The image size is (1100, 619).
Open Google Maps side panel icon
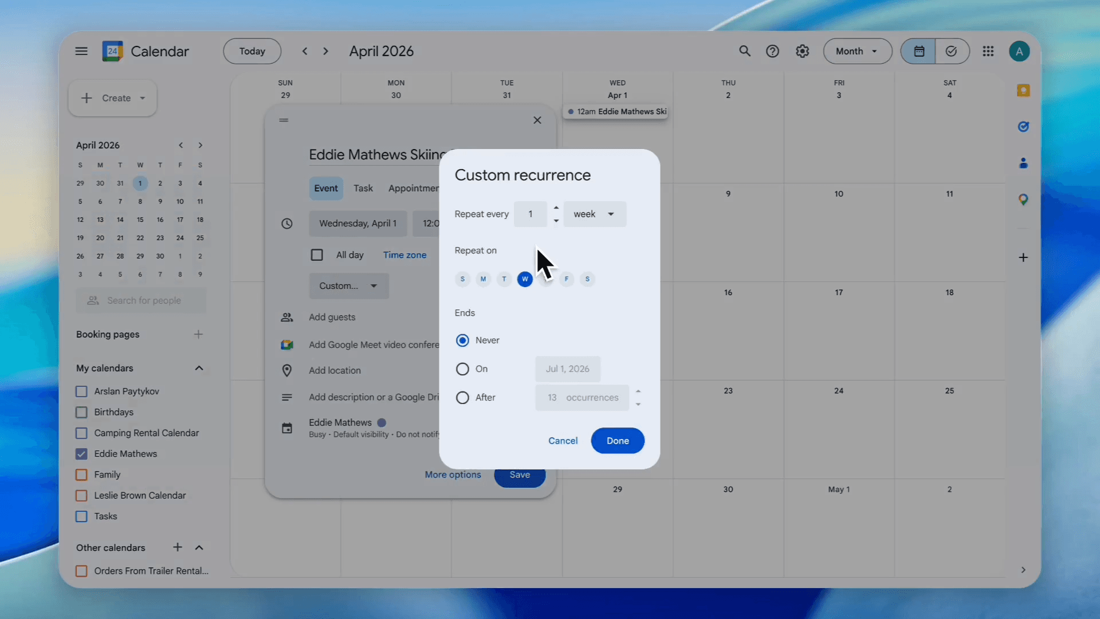(x=1023, y=199)
